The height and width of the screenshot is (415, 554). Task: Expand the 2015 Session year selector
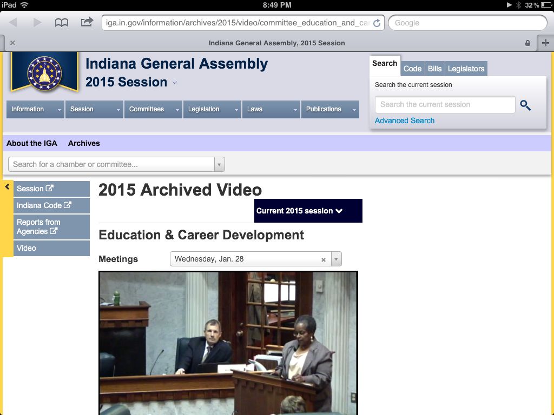tap(175, 83)
